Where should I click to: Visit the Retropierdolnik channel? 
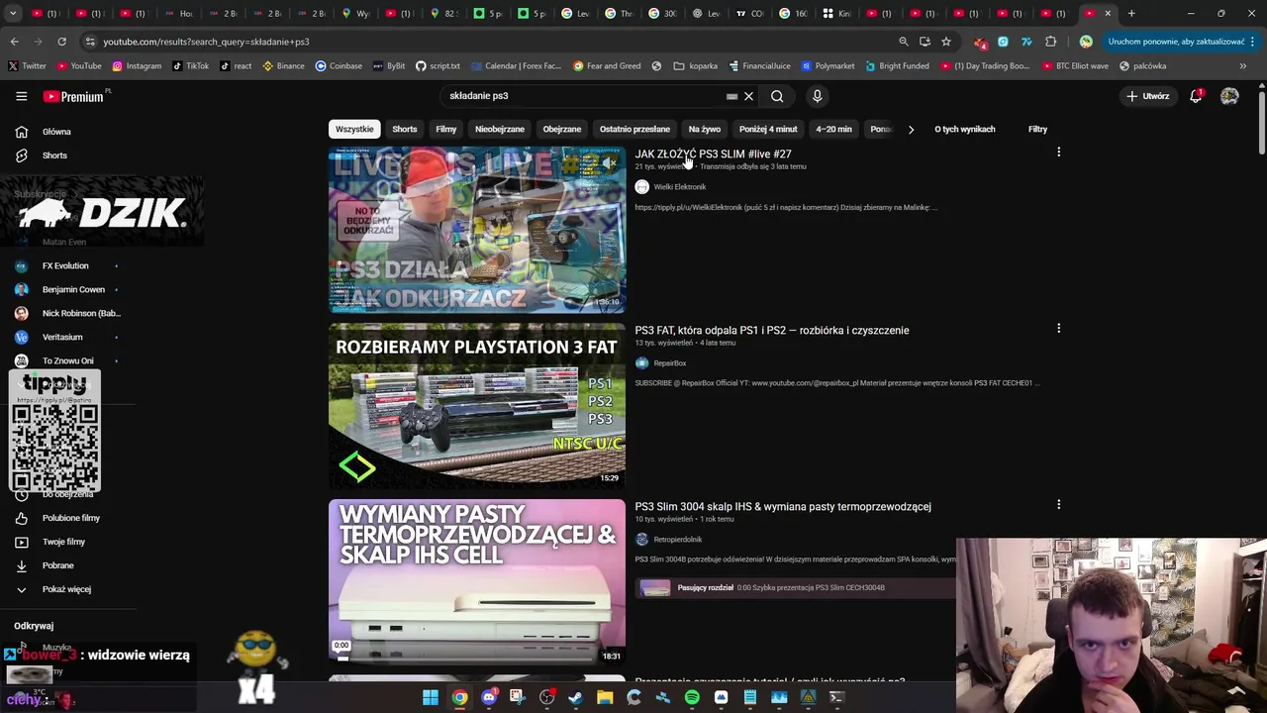(x=677, y=540)
